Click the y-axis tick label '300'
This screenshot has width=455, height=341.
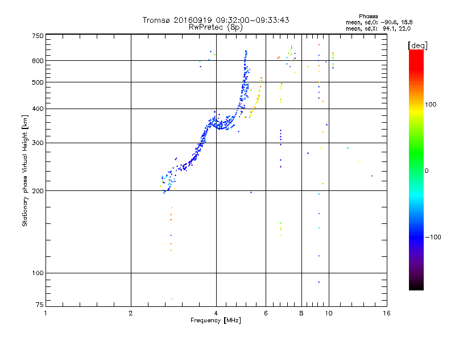38,143
